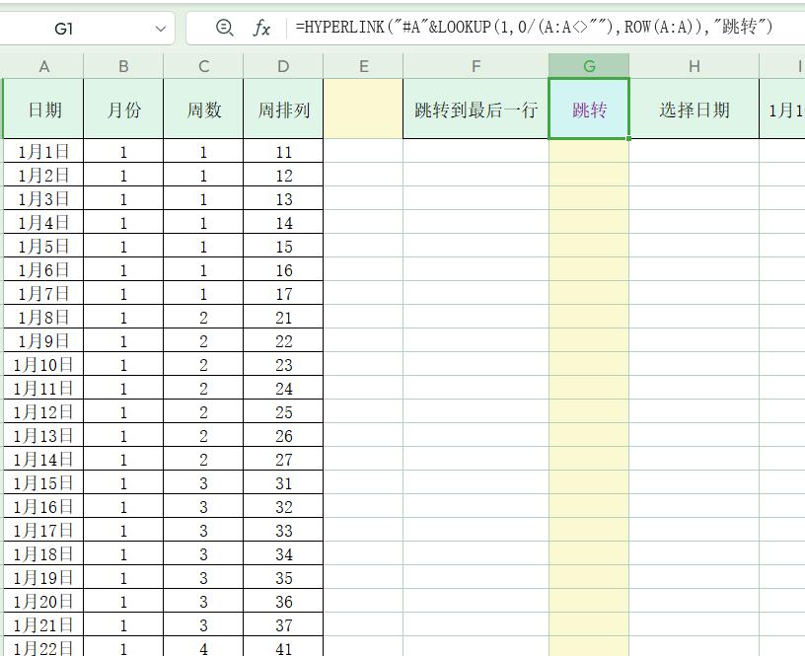Screen dimensions: 805x656
Task: Select the cell 1月3日
Action: click(x=43, y=198)
